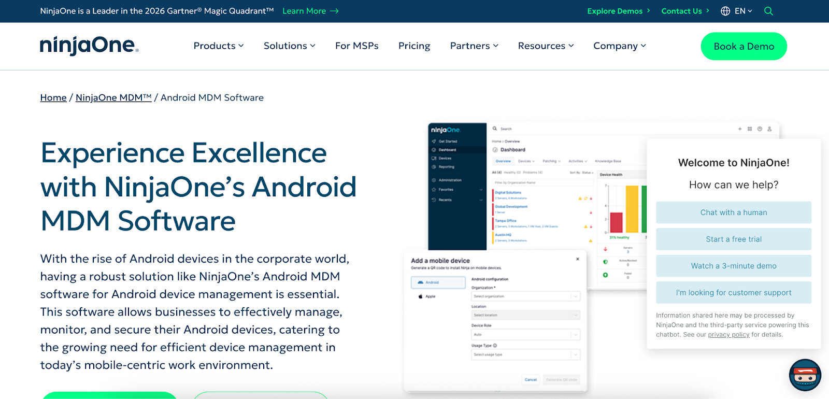The image size is (829, 399).
Task: Expand the Solutions menu
Action: tap(290, 46)
